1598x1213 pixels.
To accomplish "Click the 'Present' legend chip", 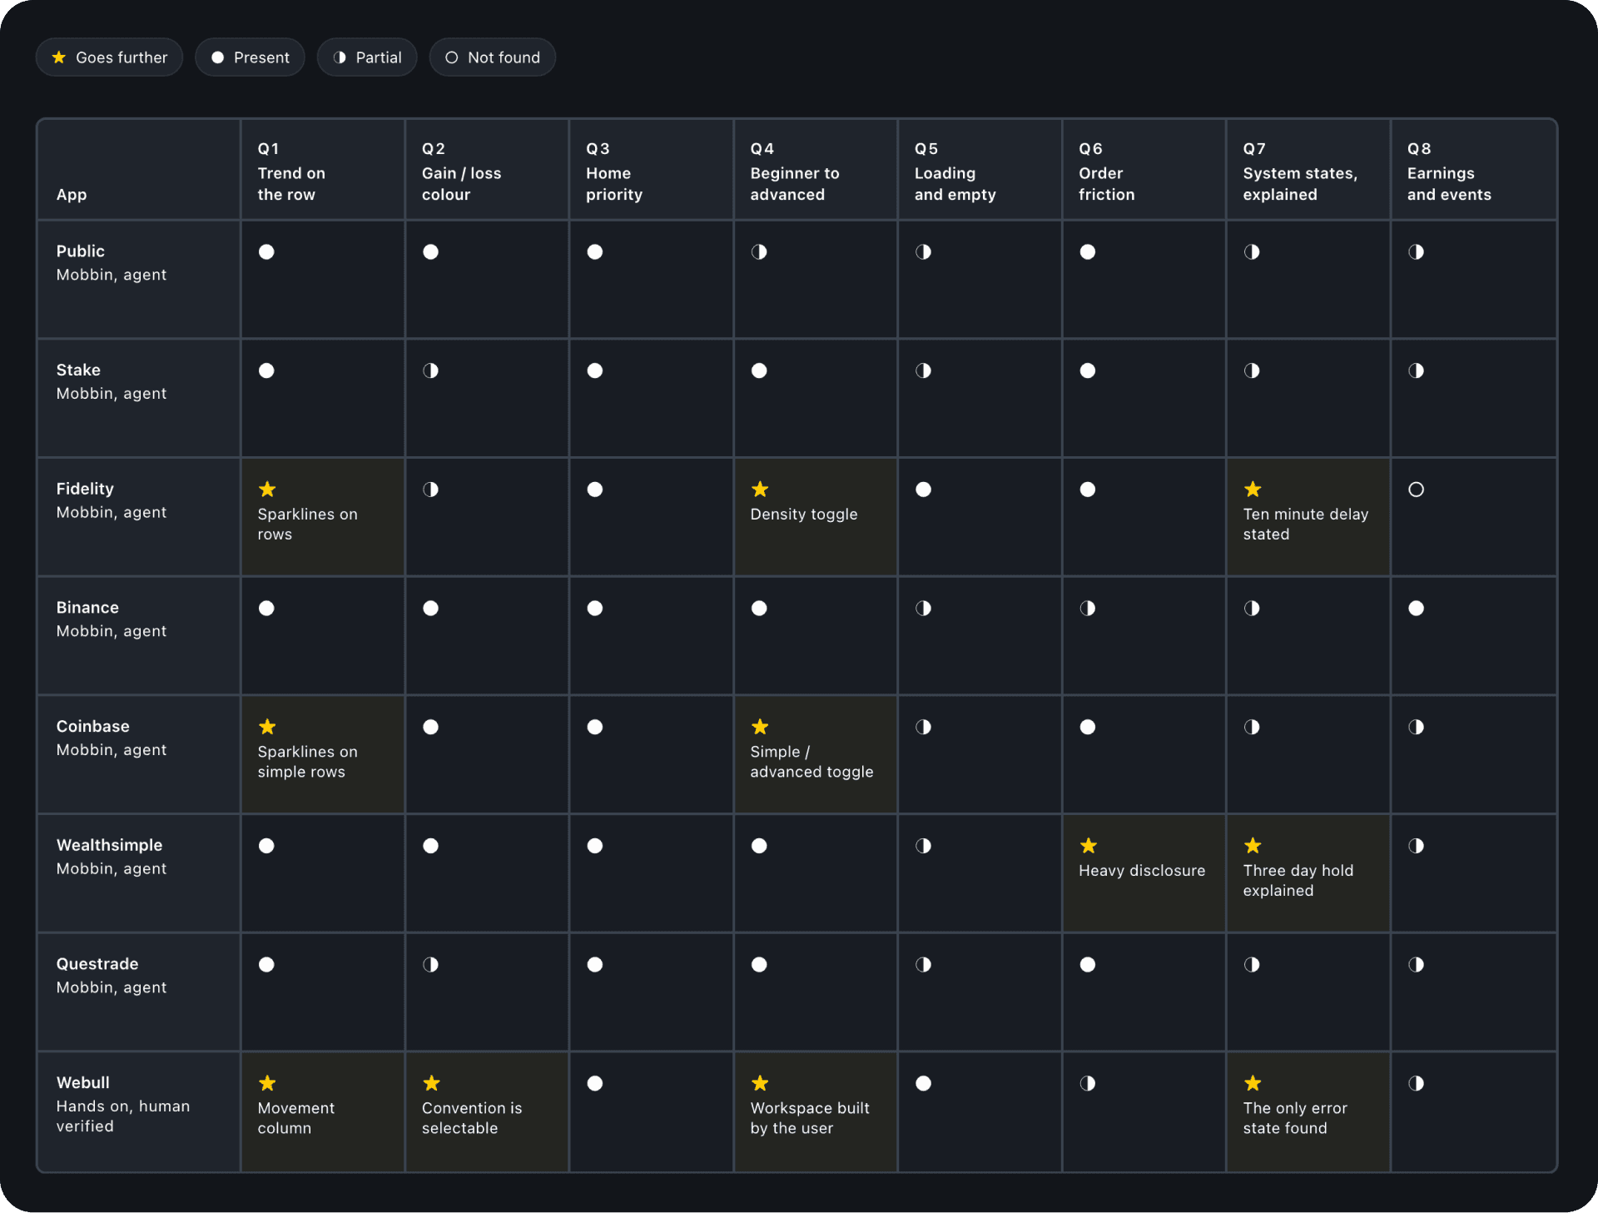I will (250, 57).
